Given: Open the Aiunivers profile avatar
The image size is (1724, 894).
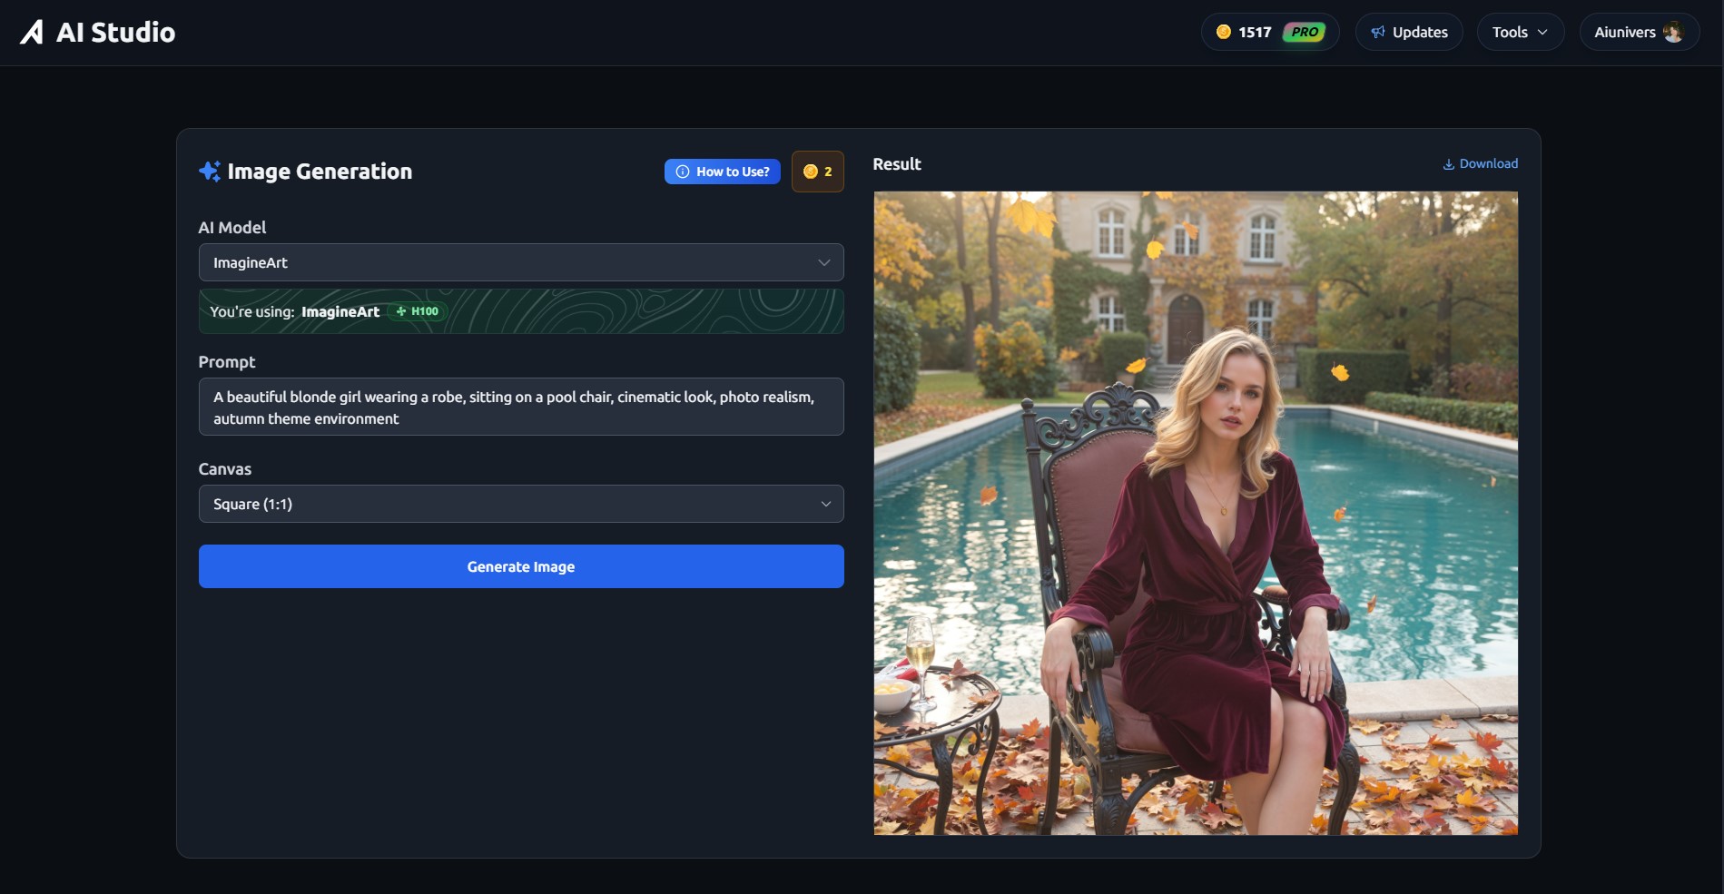Looking at the screenshot, I should click(x=1672, y=33).
